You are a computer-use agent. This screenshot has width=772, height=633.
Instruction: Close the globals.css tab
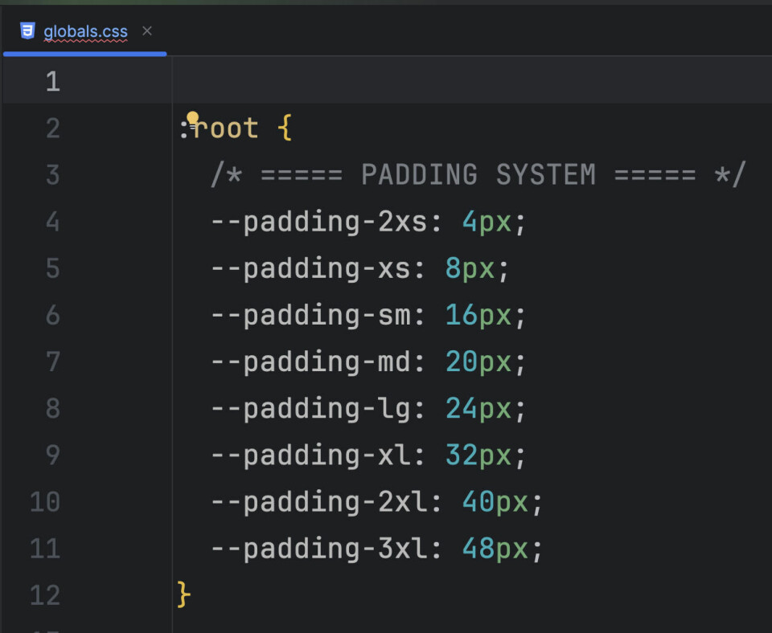pos(146,31)
